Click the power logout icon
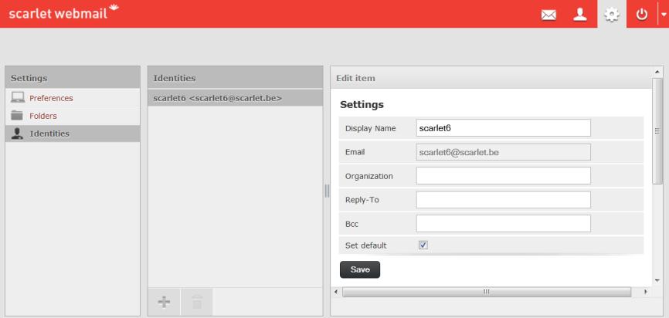This screenshot has width=669, height=318. pos(642,15)
